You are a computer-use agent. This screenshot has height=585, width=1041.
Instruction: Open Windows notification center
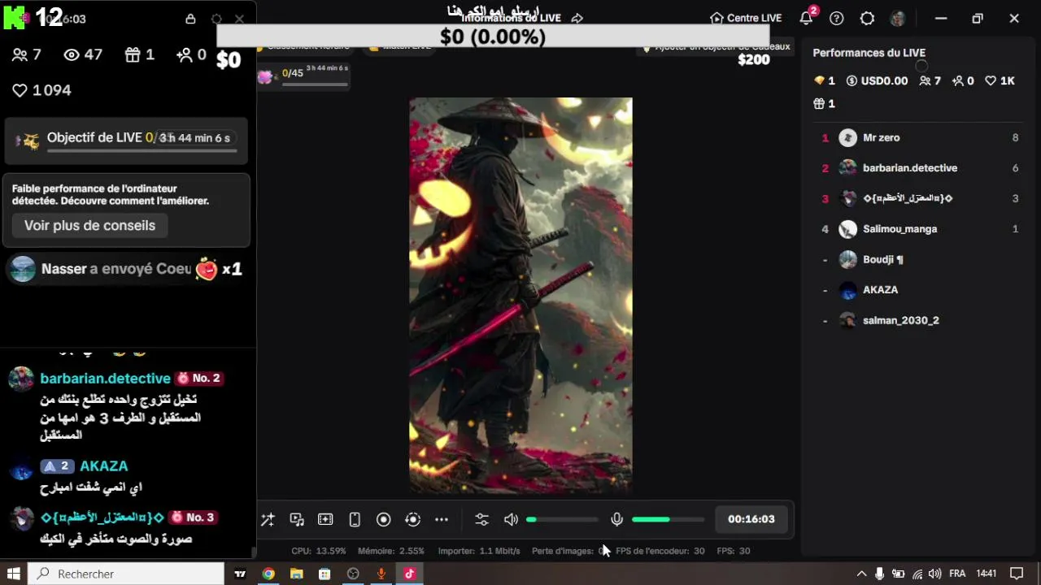1017,574
